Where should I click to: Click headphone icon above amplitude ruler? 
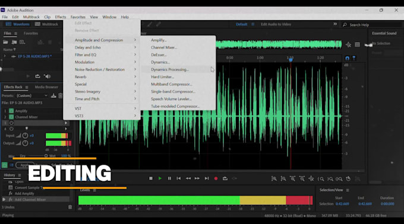[x=347, y=58]
